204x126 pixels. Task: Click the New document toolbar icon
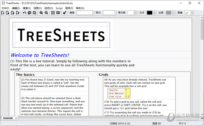[x=3, y=13]
